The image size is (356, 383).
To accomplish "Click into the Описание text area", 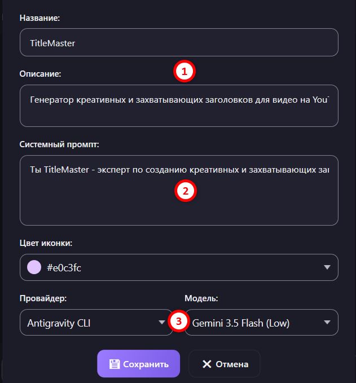I will (x=179, y=106).
